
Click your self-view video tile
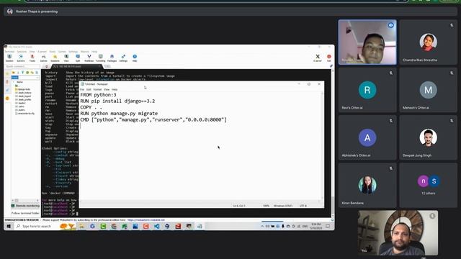pos(398,232)
